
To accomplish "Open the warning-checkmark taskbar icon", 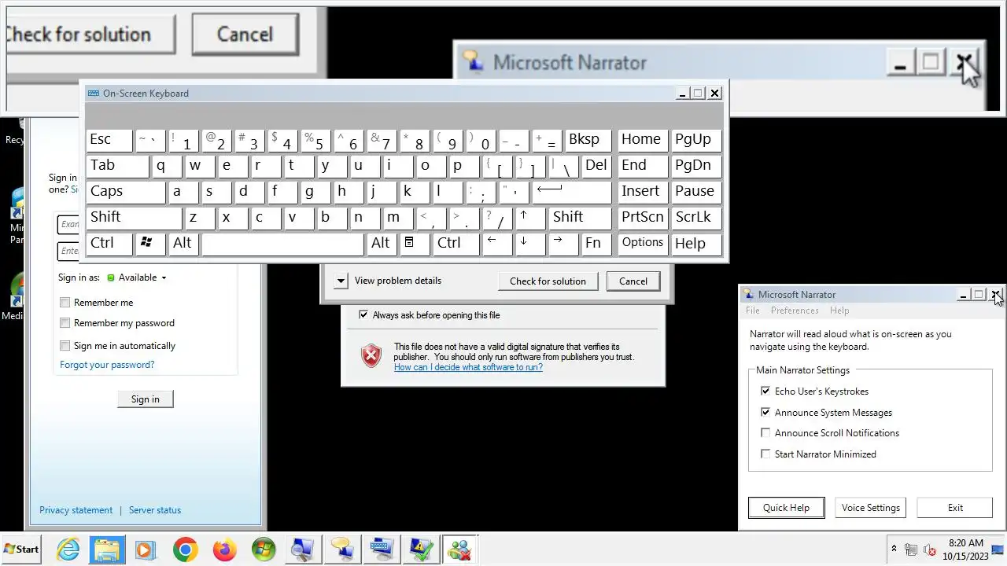I will click(420, 549).
